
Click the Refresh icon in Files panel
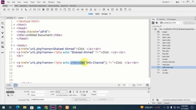[153, 100]
